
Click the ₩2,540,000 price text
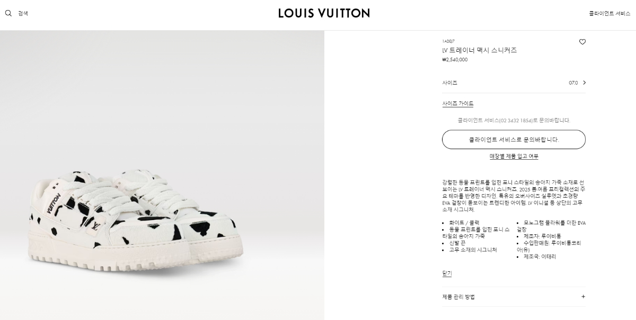click(x=455, y=60)
